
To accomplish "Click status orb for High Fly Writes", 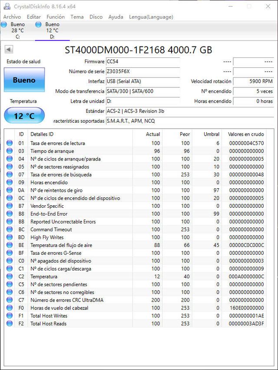I will [x=10, y=237].
